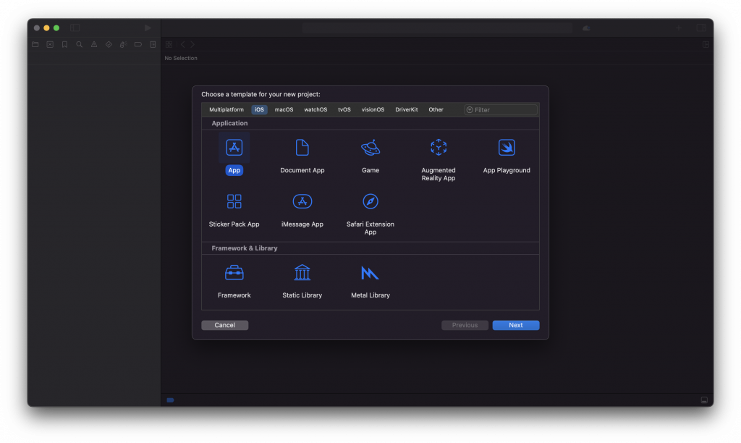
Task: Open the Issue navigator warning icon
Action: (94, 44)
